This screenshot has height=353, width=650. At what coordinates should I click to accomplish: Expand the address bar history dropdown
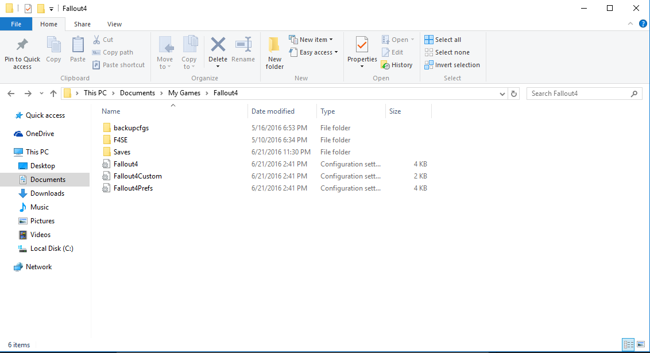[x=502, y=94]
